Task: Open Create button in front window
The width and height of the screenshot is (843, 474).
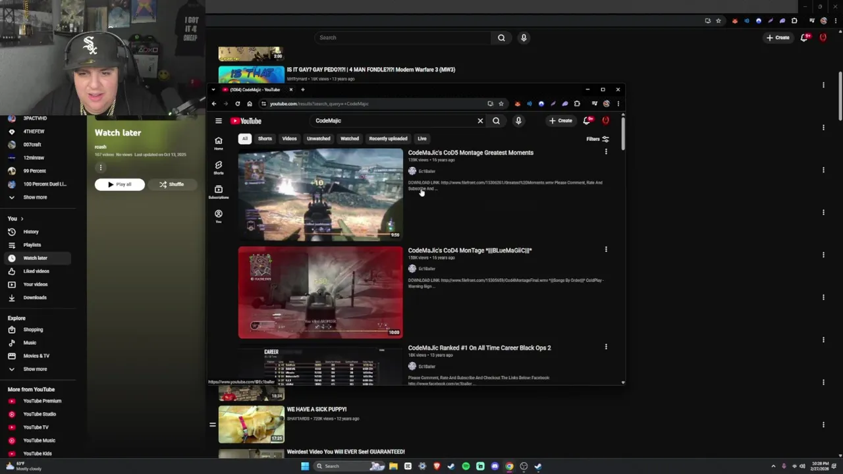Action: tap(560, 120)
